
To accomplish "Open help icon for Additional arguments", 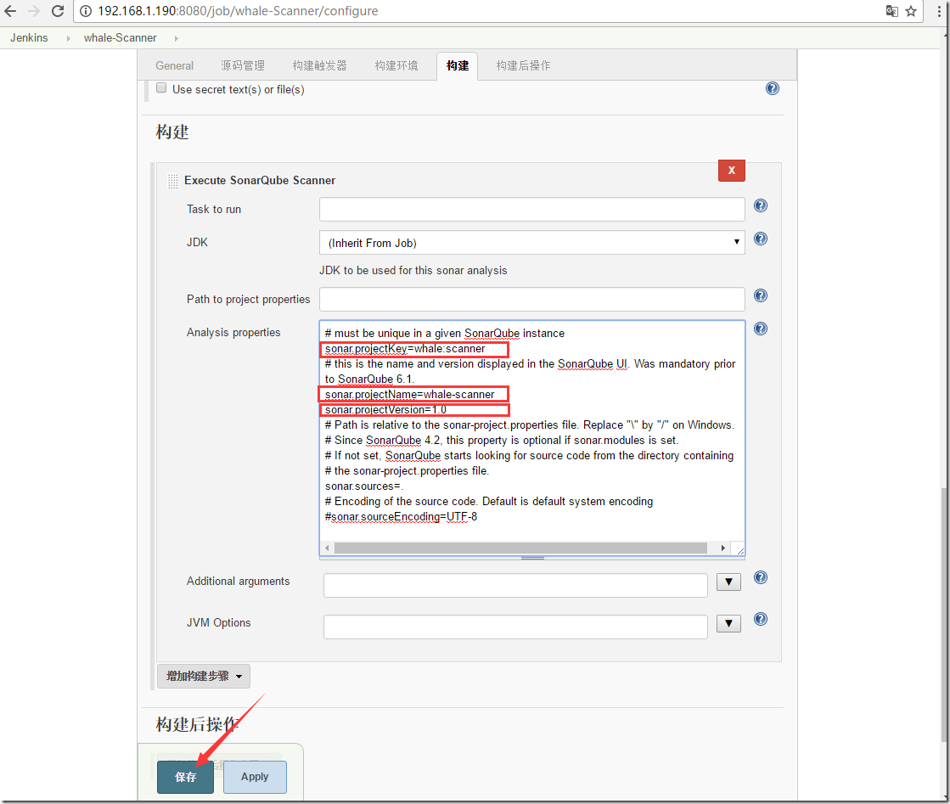I will pyautogui.click(x=761, y=577).
